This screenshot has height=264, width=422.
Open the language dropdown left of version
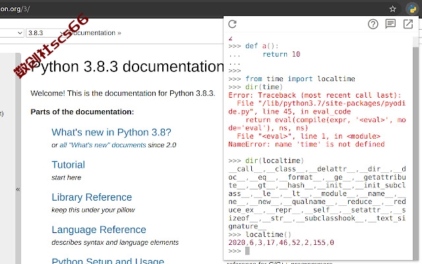coord(12,33)
